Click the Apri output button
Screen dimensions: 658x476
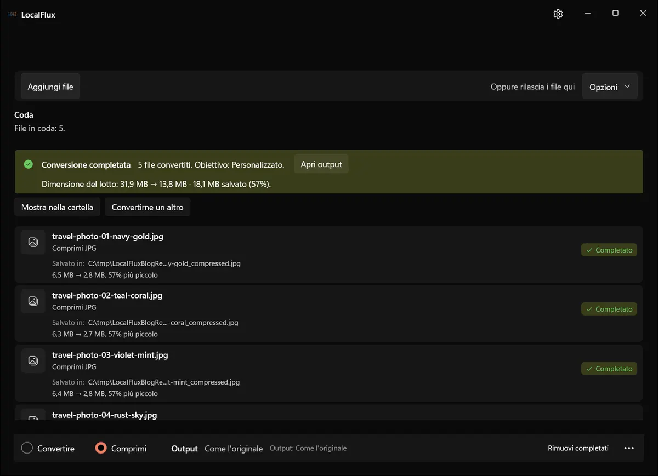[x=321, y=164]
